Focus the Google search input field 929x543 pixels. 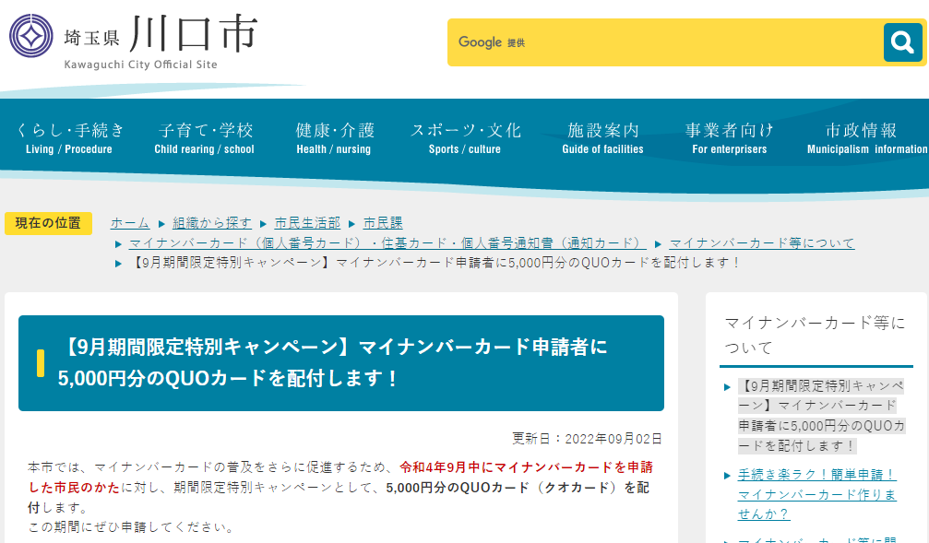pos(665,42)
